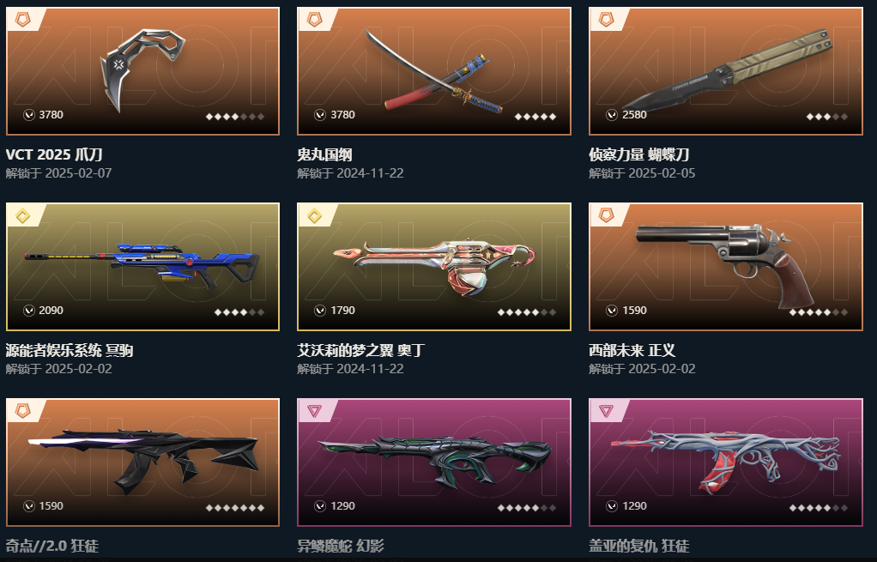Image resolution: width=877 pixels, height=562 pixels.
Task: Open the 艾沃莉的梦之翼 奥丁 title link
Action: point(361,351)
